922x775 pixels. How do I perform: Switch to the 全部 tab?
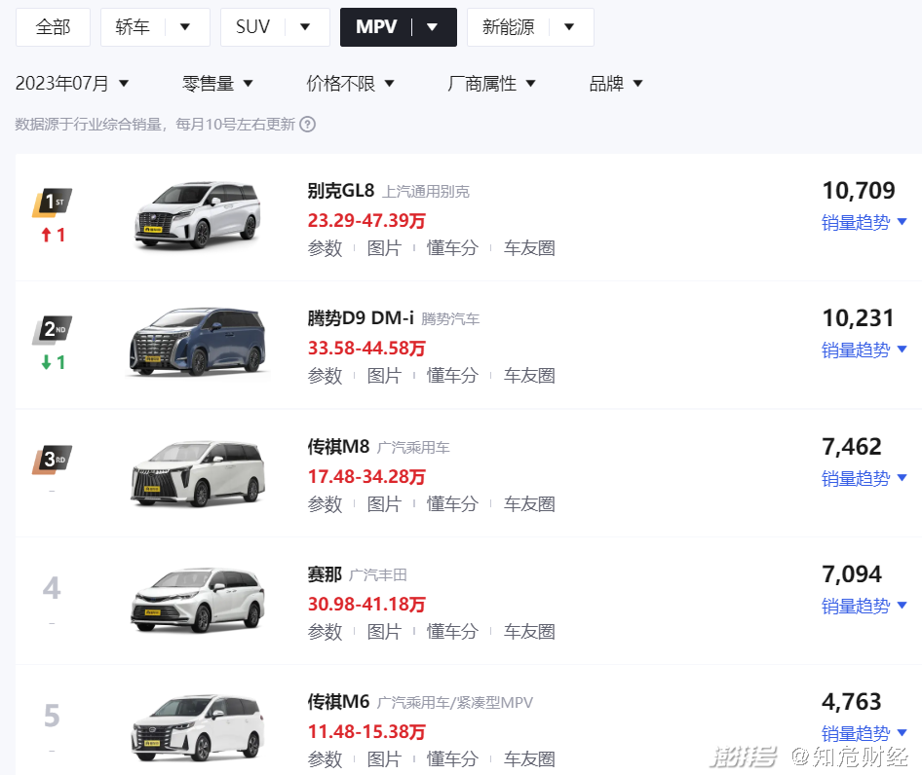coord(53,27)
